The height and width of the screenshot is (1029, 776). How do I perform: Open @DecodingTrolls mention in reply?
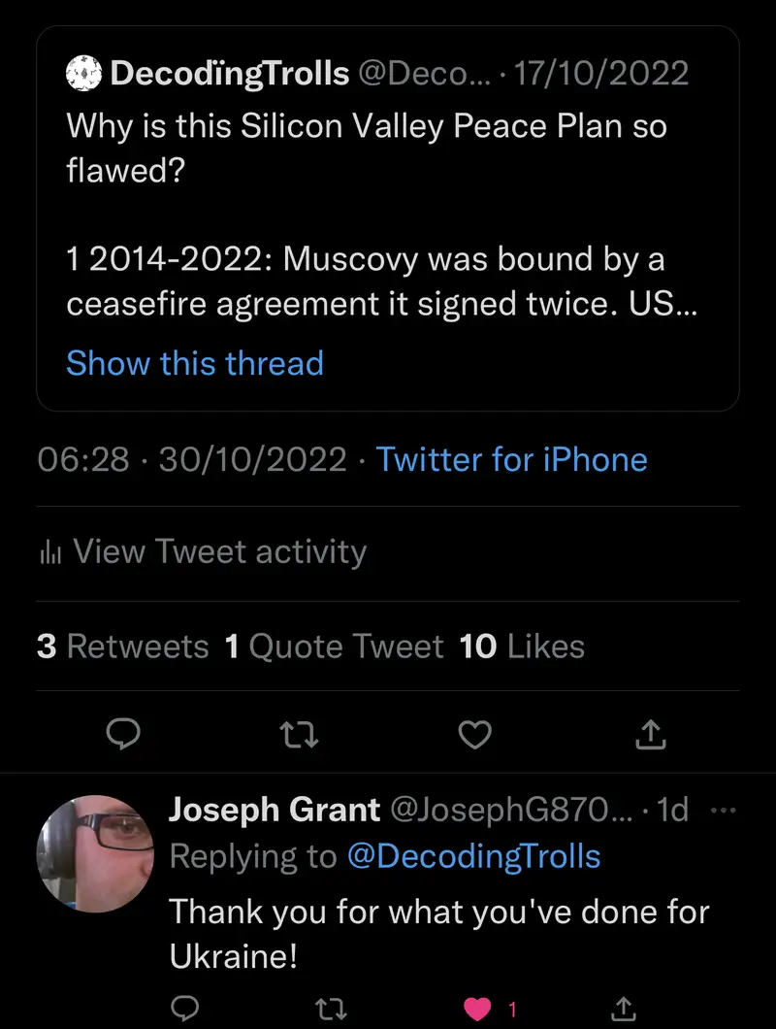tap(473, 857)
